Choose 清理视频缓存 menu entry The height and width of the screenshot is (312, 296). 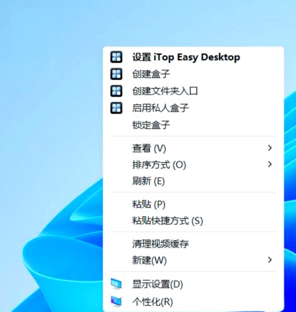pyautogui.click(x=193, y=244)
